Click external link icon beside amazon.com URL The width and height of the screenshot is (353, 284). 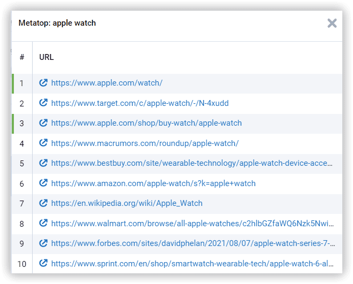(43, 183)
